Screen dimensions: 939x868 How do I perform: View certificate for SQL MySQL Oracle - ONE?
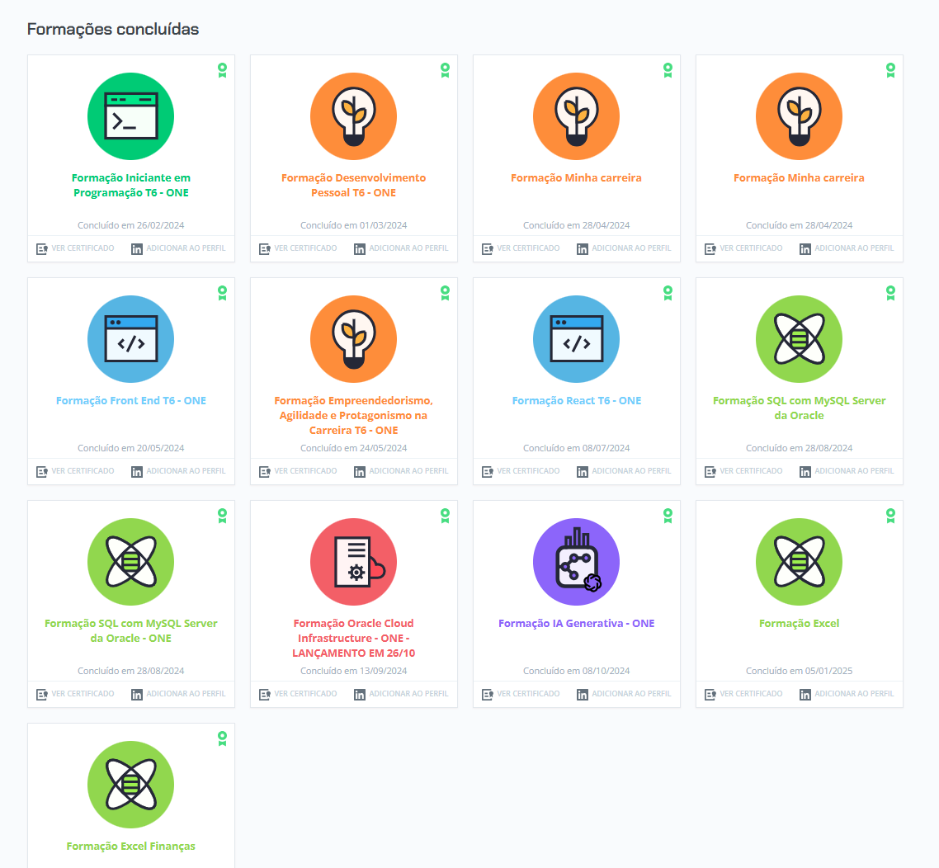pos(75,694)
